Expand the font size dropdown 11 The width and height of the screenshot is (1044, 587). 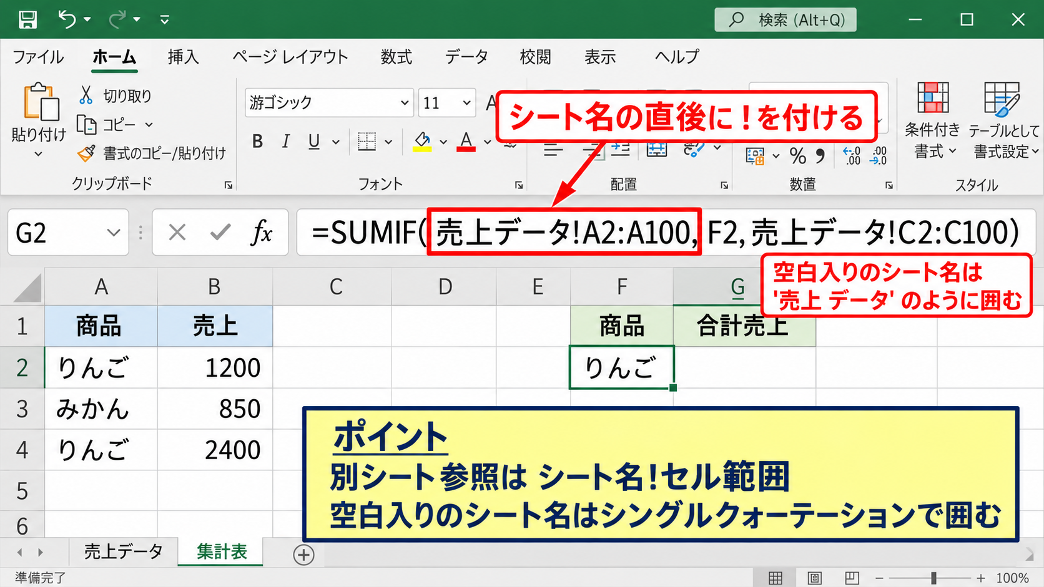[466, 103]
